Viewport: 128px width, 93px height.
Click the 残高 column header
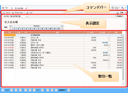point(116,32)
